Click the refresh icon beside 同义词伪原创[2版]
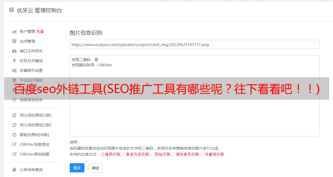333x177 pixels. pyautogui.click(x=14, y=125)
